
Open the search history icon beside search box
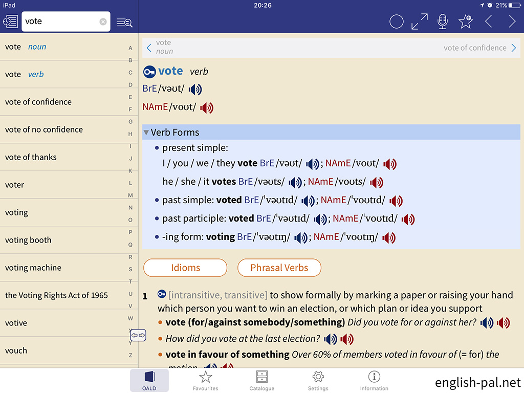[11, 21]
